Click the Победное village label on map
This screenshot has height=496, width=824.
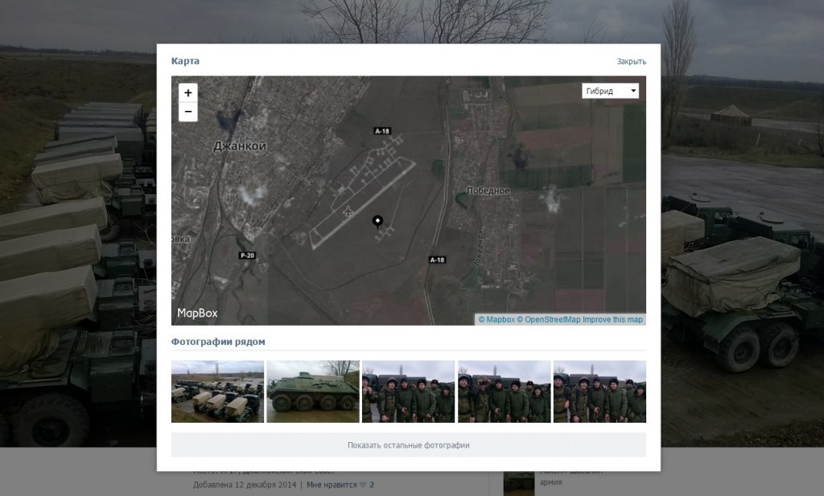[488, 191]
